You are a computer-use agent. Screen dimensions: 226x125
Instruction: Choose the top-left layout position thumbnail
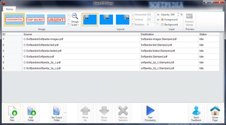point(90,20)
